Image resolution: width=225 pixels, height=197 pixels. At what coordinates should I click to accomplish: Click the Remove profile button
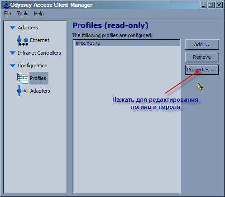tap(202, 57)
